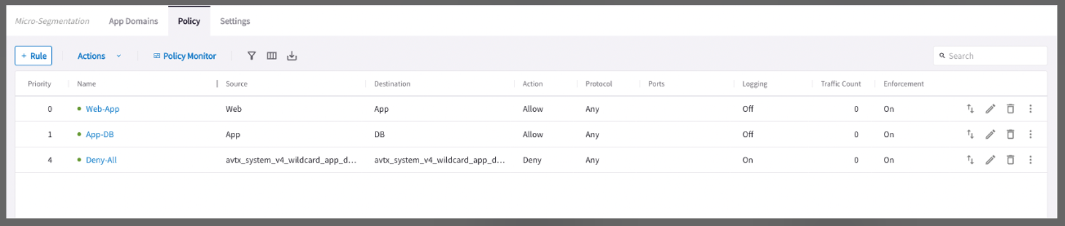This screenshot has height=226, width=1065.
Task: Sort by Ports column header
Action: coord(656,84)
